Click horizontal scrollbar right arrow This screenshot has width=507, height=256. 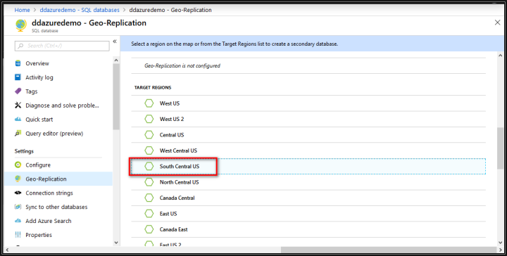500,250
